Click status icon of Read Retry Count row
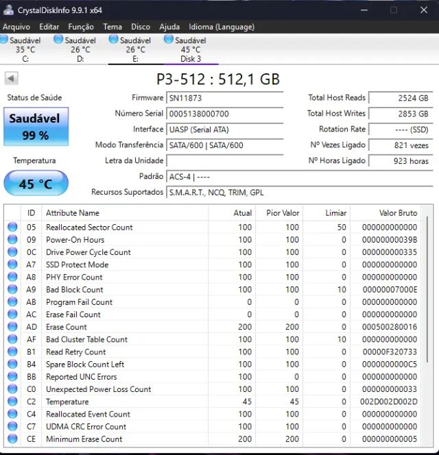Screen dimensions: 439x455 coord(12,352)
